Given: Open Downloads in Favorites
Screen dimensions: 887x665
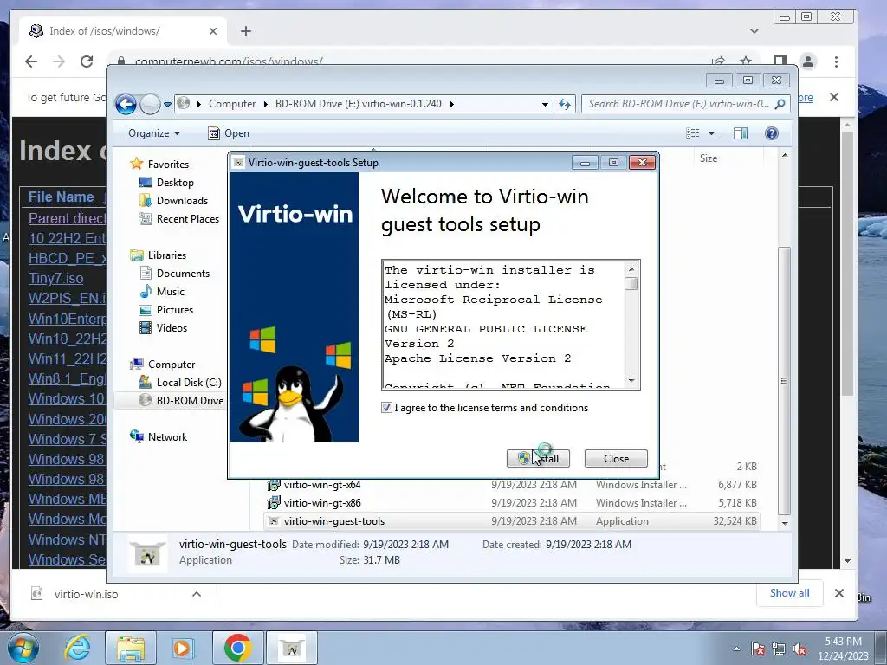Looking at the screenshot, I should 182,201.
